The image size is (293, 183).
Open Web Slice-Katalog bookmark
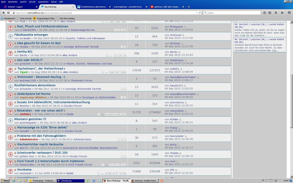(66, 18)
